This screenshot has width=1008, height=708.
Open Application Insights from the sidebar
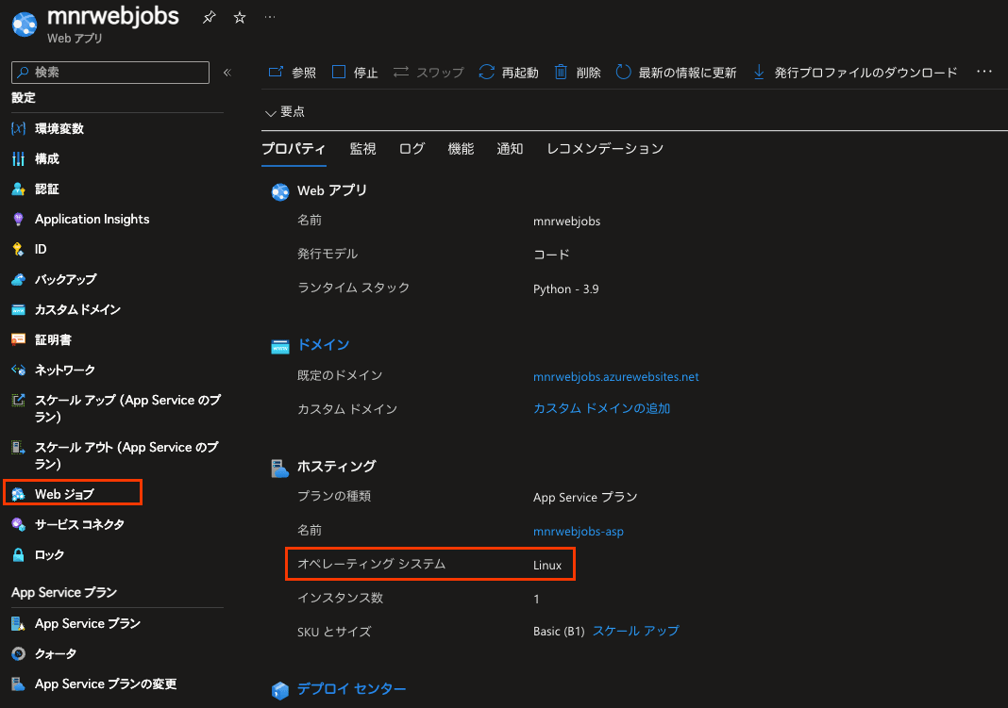point(92,219)
